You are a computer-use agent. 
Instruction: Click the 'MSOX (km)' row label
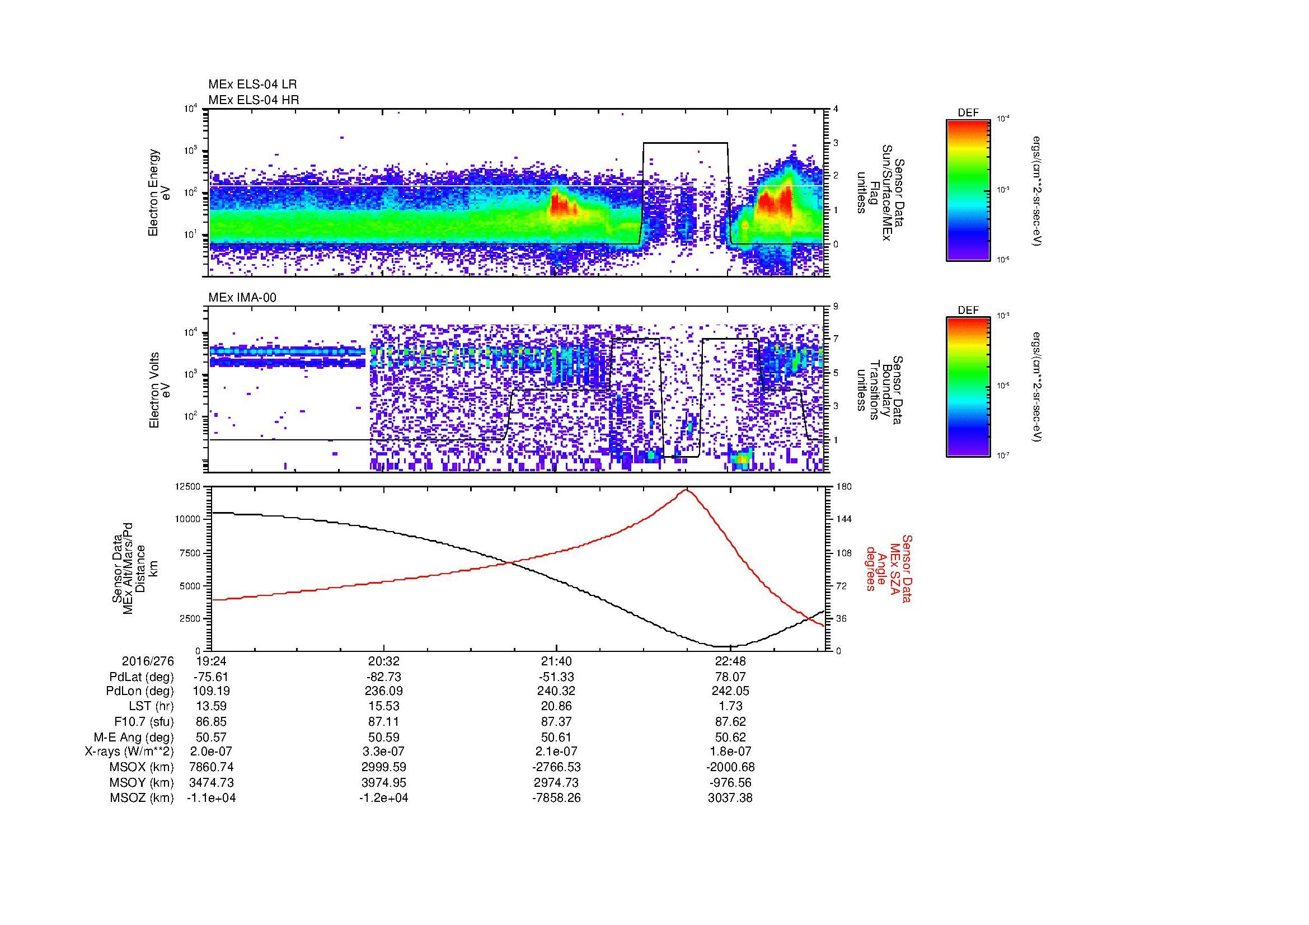click(x=142, y=767)
